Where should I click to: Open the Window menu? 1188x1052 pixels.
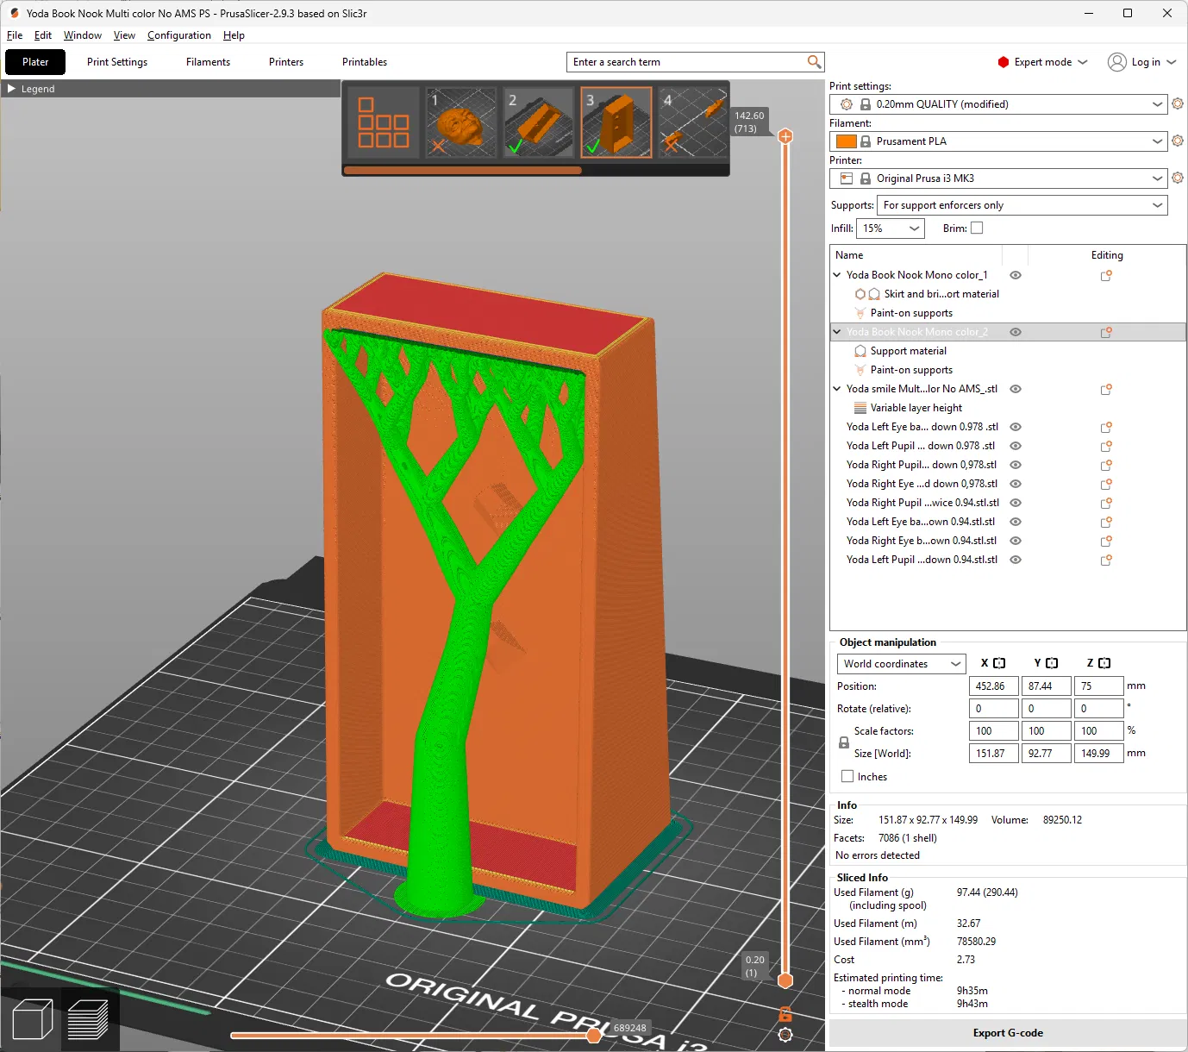(x=83, y=35)
